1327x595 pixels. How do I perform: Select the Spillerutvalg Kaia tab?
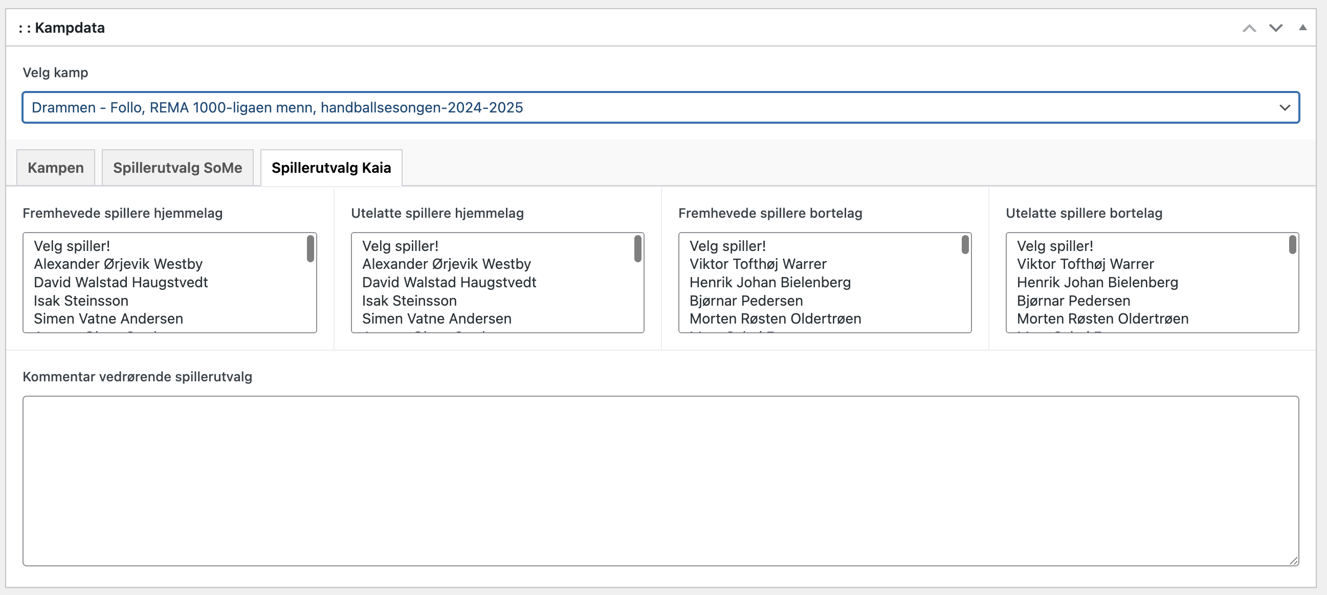tap(330, 168)
